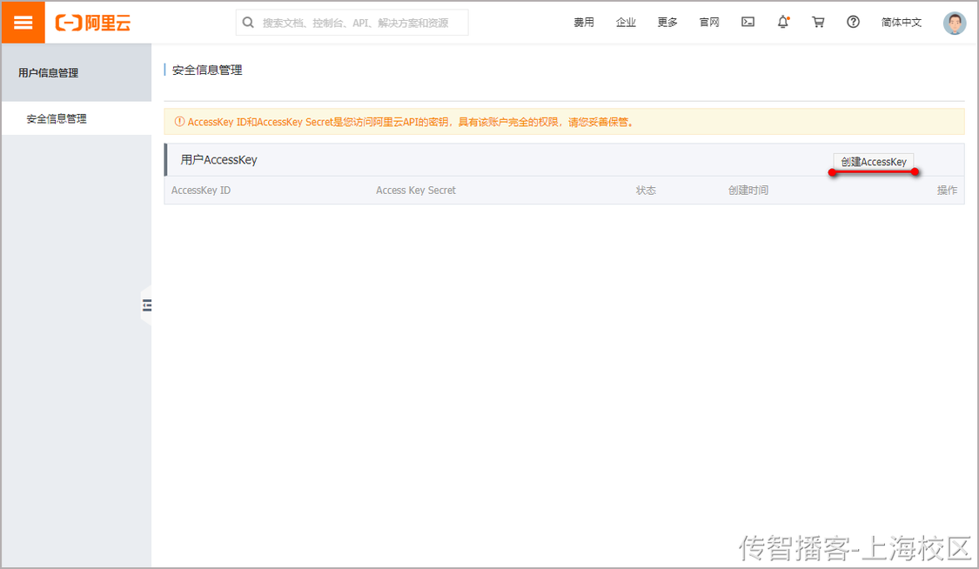This screenshot has width=979, height=569.
Task: Click the 用户AccessKey panel title
Action: click(218, 160)
